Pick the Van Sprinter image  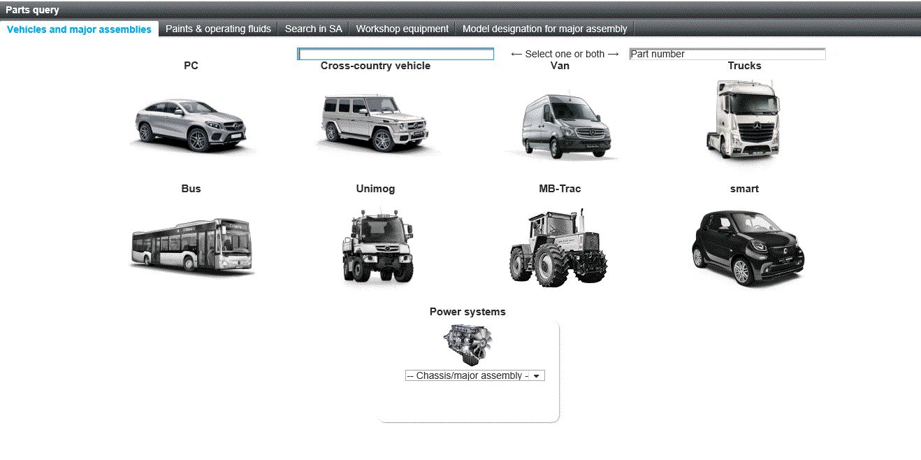563,126
